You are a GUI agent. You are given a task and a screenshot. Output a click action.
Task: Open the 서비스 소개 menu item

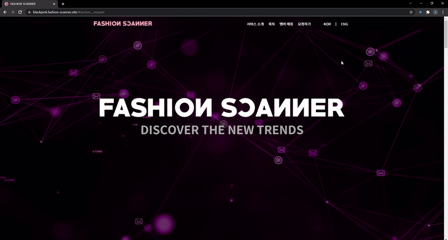point(255,24)
